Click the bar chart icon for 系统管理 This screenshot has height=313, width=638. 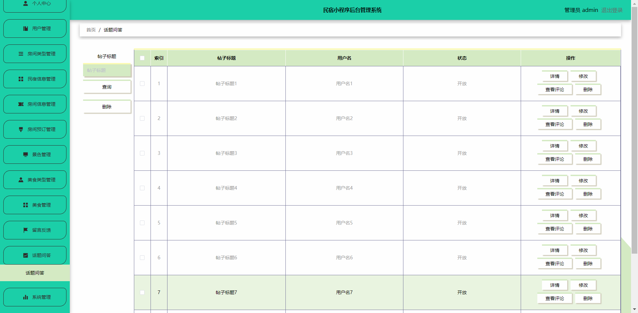click(26, 297)
